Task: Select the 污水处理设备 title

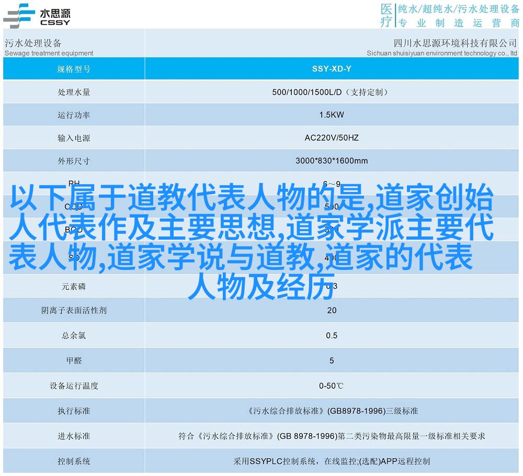Action: click(33, 43)
